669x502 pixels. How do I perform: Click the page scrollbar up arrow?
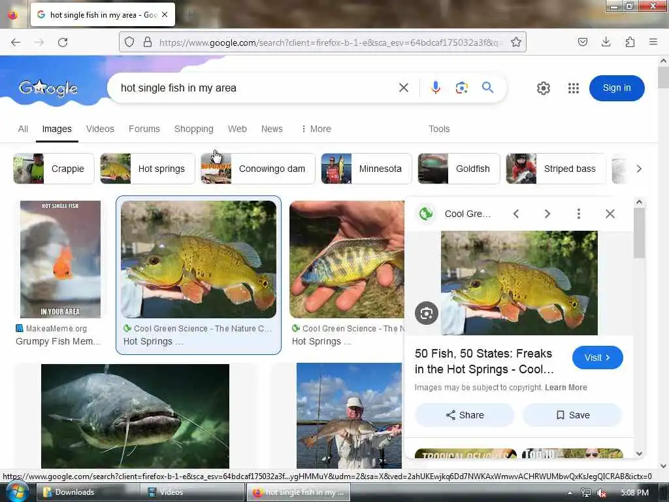pos(663,61)
